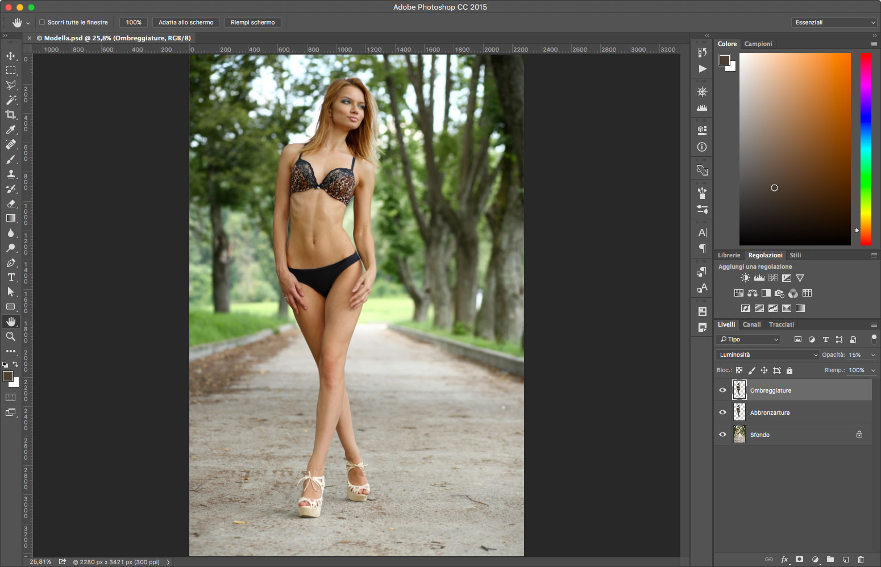Click the Quick Mask mode icon
Viewport: 881px width, 567px height.
[x=11, y=397]
